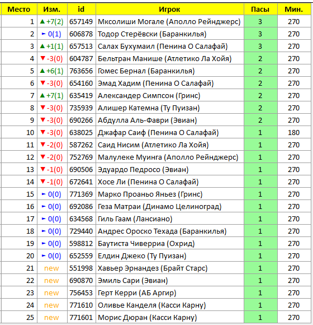Click id cell 657149
Image resolution: width=313 pixels, height=325 pixels.
pyautogui.click(x=81, y=21)
